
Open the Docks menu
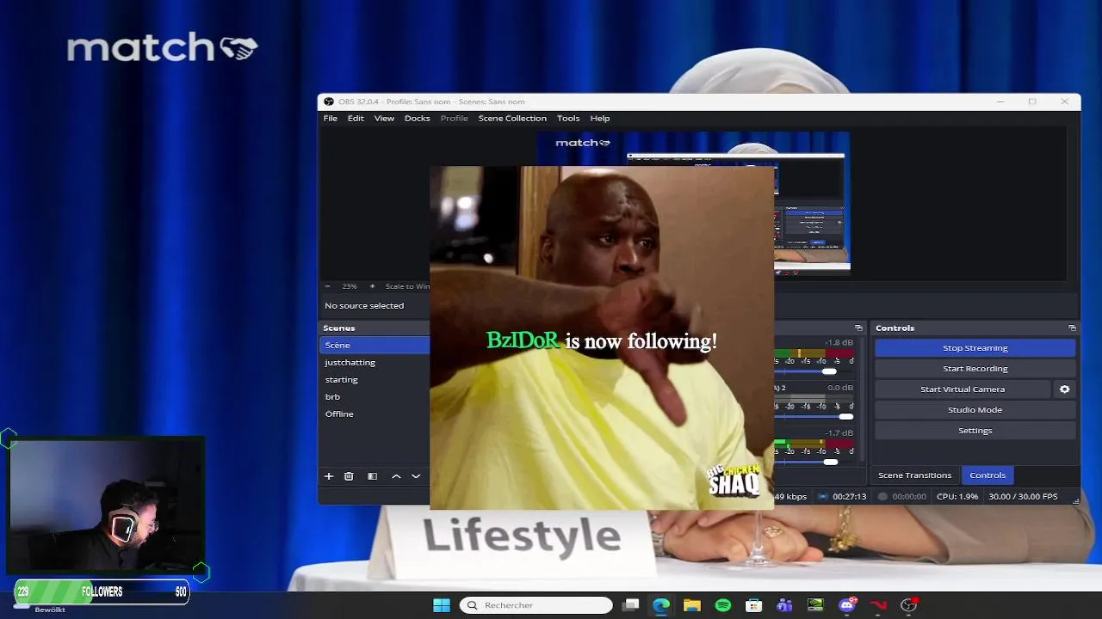(x=417, y=118)
